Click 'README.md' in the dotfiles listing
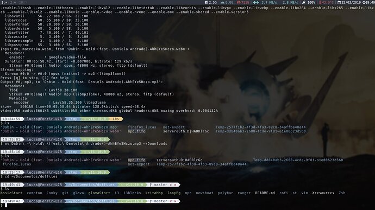 (265, 193)
